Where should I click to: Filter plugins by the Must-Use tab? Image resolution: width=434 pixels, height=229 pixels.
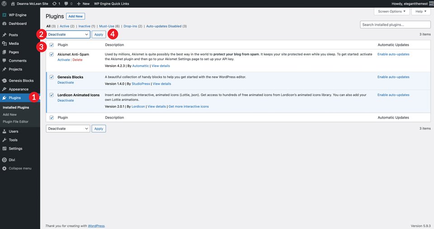[x=107, y=26]
